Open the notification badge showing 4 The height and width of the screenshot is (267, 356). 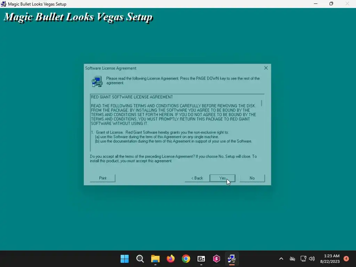pyautogui.click(x=346, y=258)
